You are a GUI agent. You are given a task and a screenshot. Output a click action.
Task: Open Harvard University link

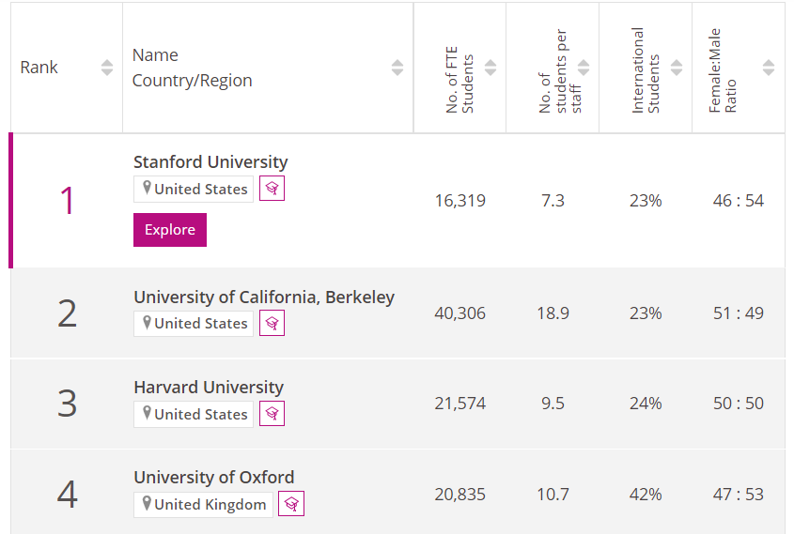click(209, 387)
